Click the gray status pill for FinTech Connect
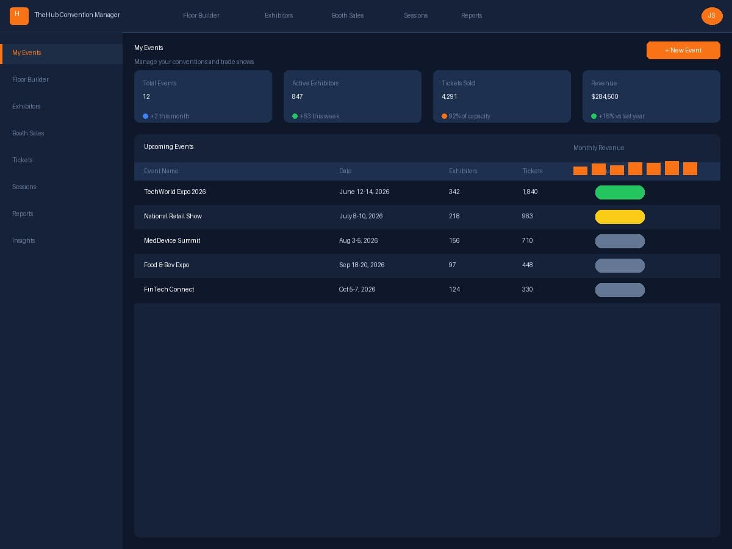The height and width of the screenshot is (549, 732). (620, 290)
